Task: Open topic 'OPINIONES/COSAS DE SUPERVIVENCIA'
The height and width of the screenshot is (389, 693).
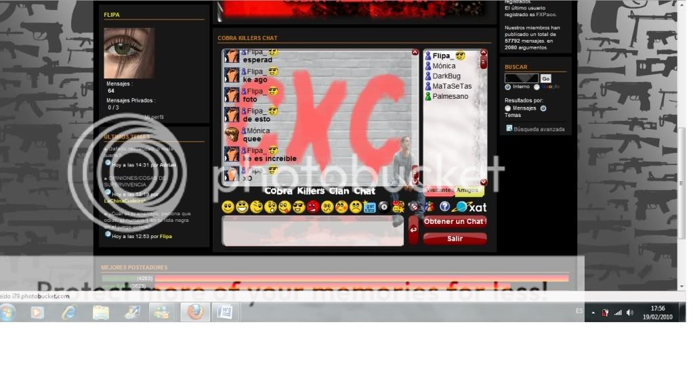Action: pyautogui.click(x=135, y=181)
